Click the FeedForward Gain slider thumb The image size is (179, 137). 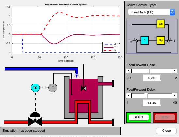click(x=148, y=71)
